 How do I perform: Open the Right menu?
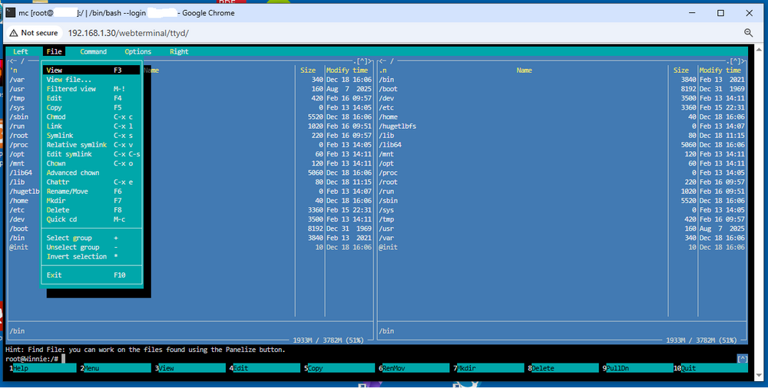(x=179, y=51)
